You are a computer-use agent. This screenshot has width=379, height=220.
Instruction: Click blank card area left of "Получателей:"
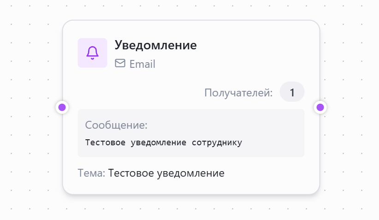coord(138,93)
